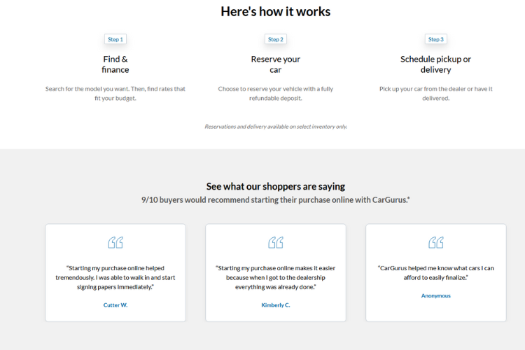525x350 pixels.
Task: Click the fully refundable deposit description text
Action: (276, 94)
